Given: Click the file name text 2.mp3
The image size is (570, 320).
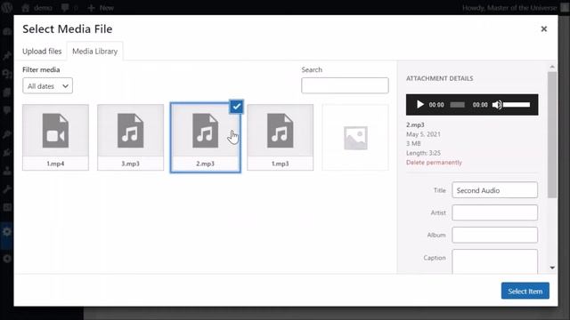Looking at the screenshot, I should point(415,124).
